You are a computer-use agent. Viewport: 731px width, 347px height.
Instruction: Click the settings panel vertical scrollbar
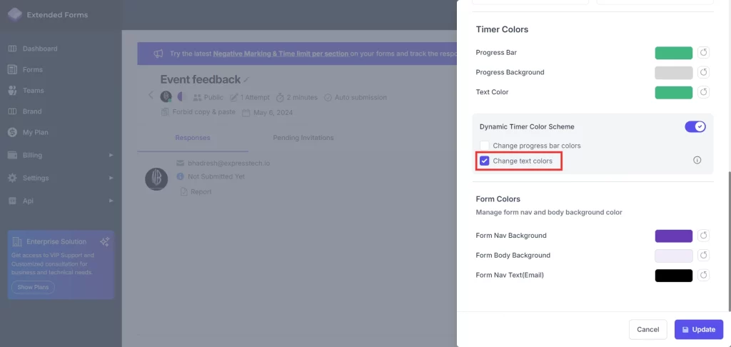click(x=729, y=240)
